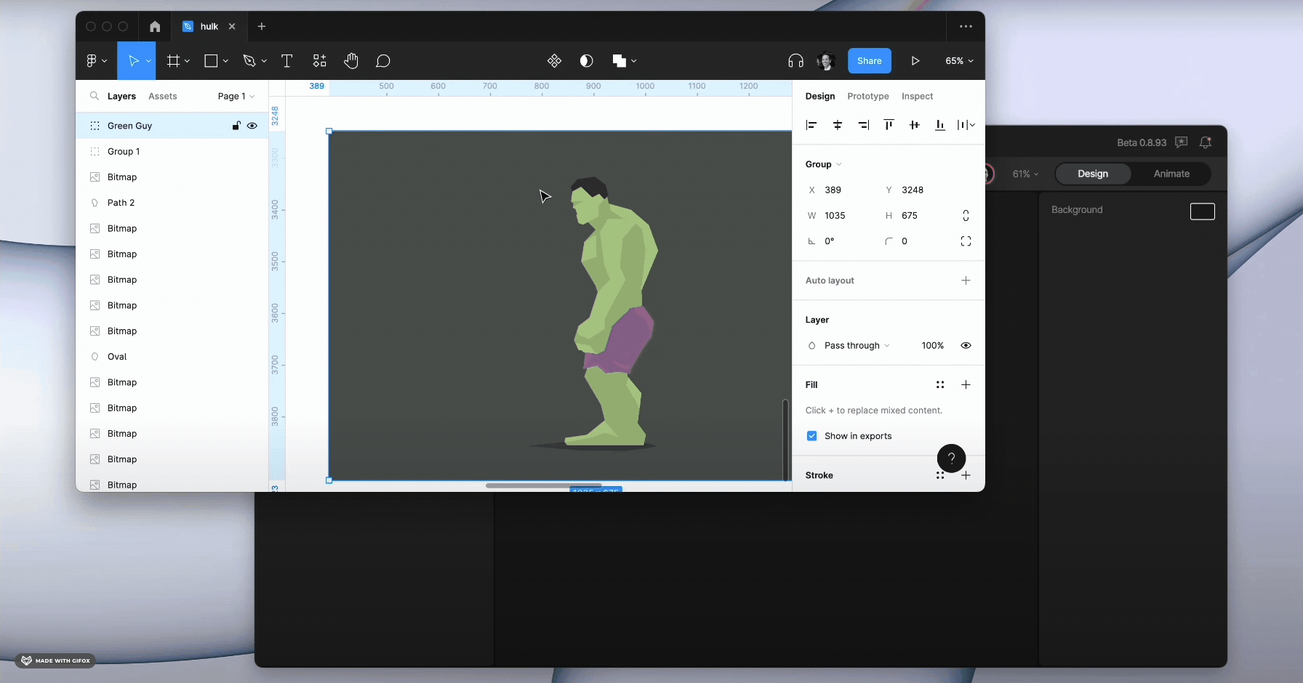
Task: Open the Stroke styles picker
Action: (x=940, y=475)
